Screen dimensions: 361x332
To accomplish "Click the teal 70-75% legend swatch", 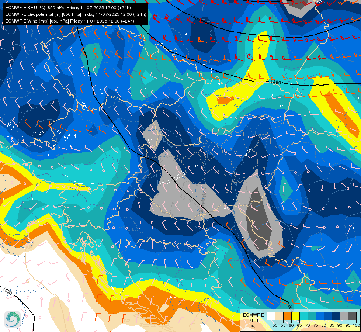I will point(312,316).
